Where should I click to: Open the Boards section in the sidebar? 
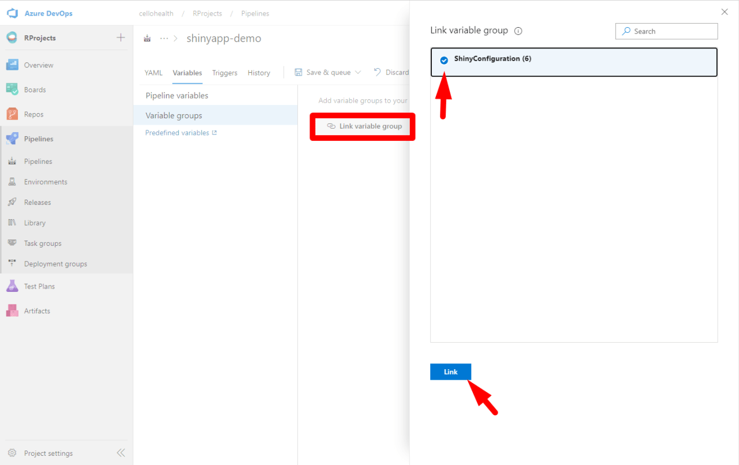[36, 89]
